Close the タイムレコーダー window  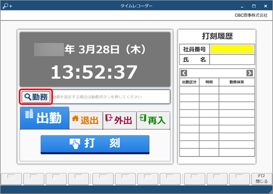266,6
